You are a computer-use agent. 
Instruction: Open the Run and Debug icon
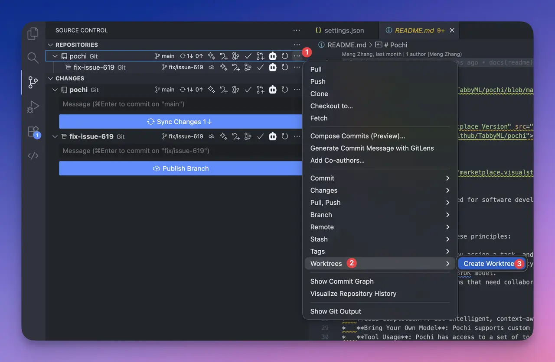33,107
